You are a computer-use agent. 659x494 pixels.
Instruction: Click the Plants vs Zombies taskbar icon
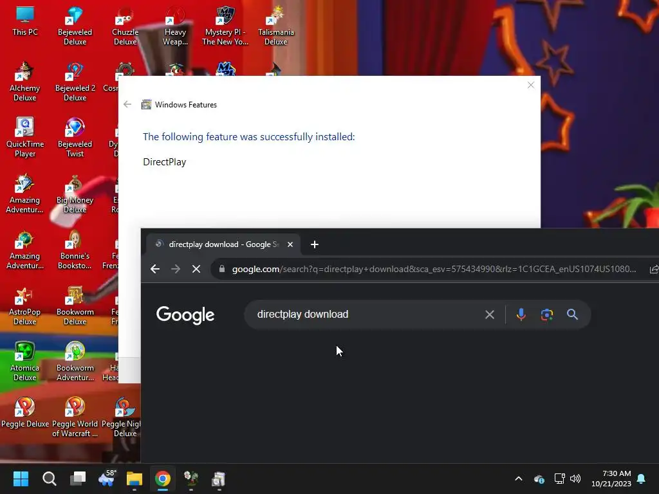[x=190, y=479]
